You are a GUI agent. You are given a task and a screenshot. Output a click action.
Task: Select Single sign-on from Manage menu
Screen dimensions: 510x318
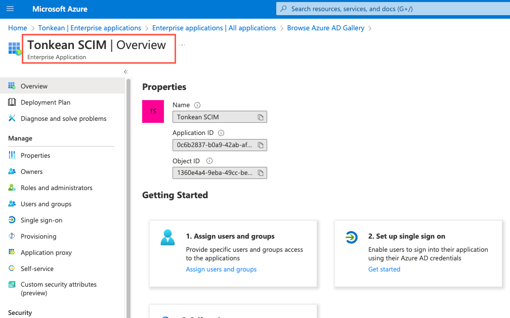[x=41, y=220]
